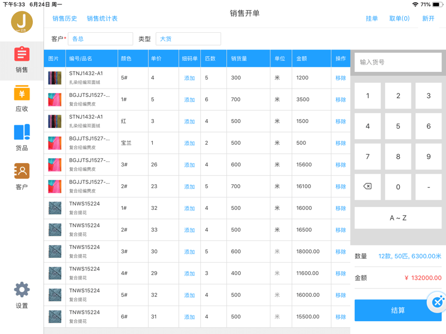
Task: Tap the floating blue round assist icon
Action: pos(438,302)
